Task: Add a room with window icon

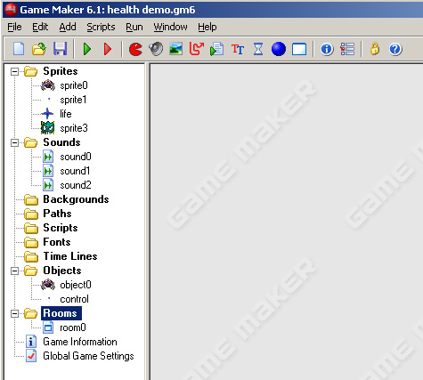Action: coord(299,49)
